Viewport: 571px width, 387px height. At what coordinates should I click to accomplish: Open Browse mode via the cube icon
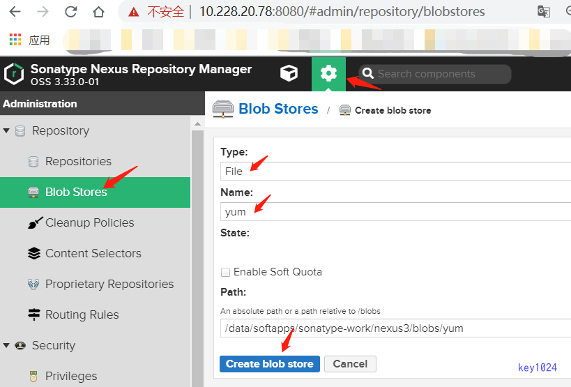[289, 73]
